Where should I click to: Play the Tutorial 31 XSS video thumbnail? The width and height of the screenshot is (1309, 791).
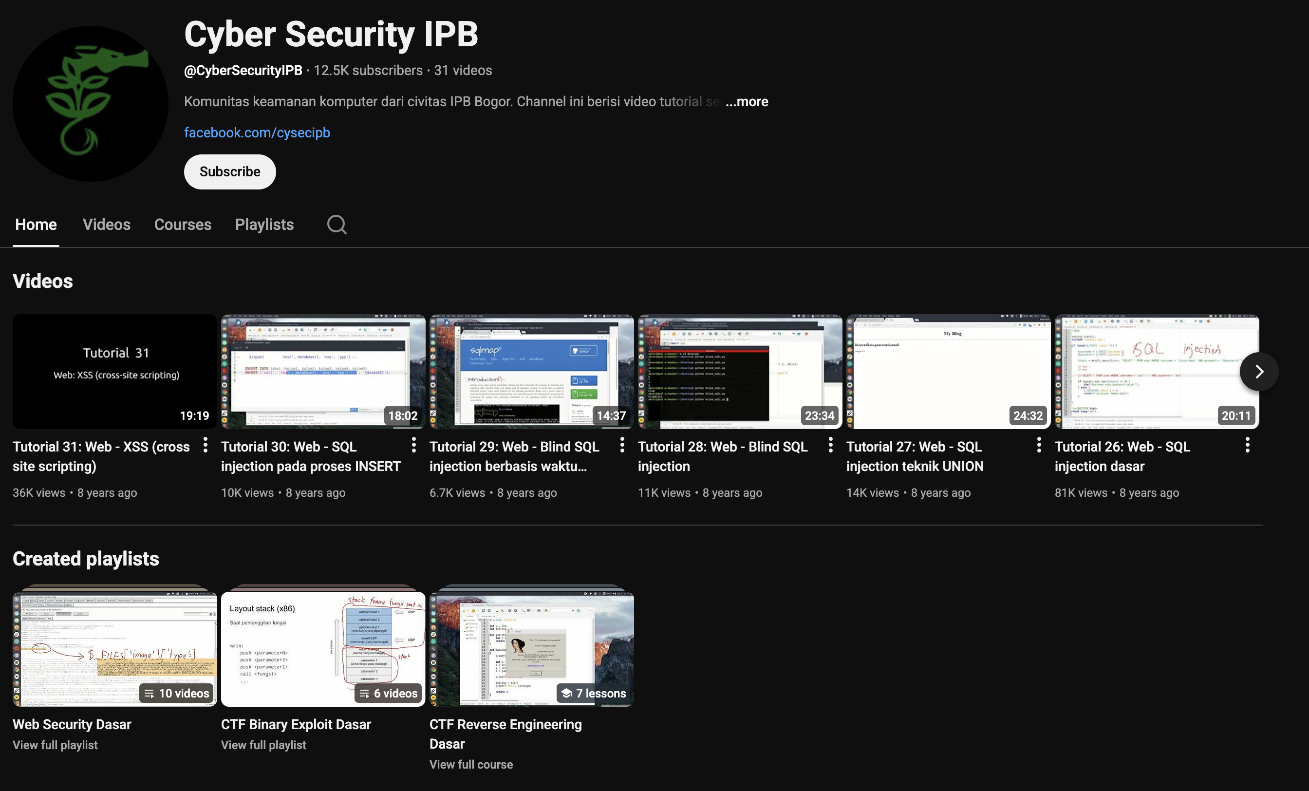(114, 371)
